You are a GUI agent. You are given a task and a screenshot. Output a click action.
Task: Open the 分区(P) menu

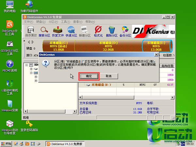[x=53, y=22]
